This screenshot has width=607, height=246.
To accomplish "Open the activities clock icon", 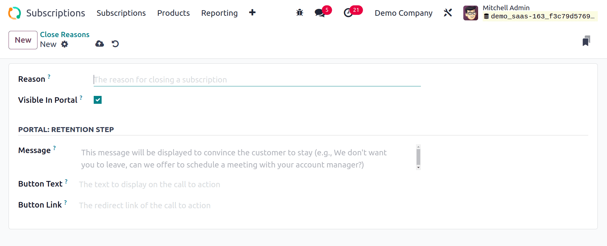I will click(348, 13).
